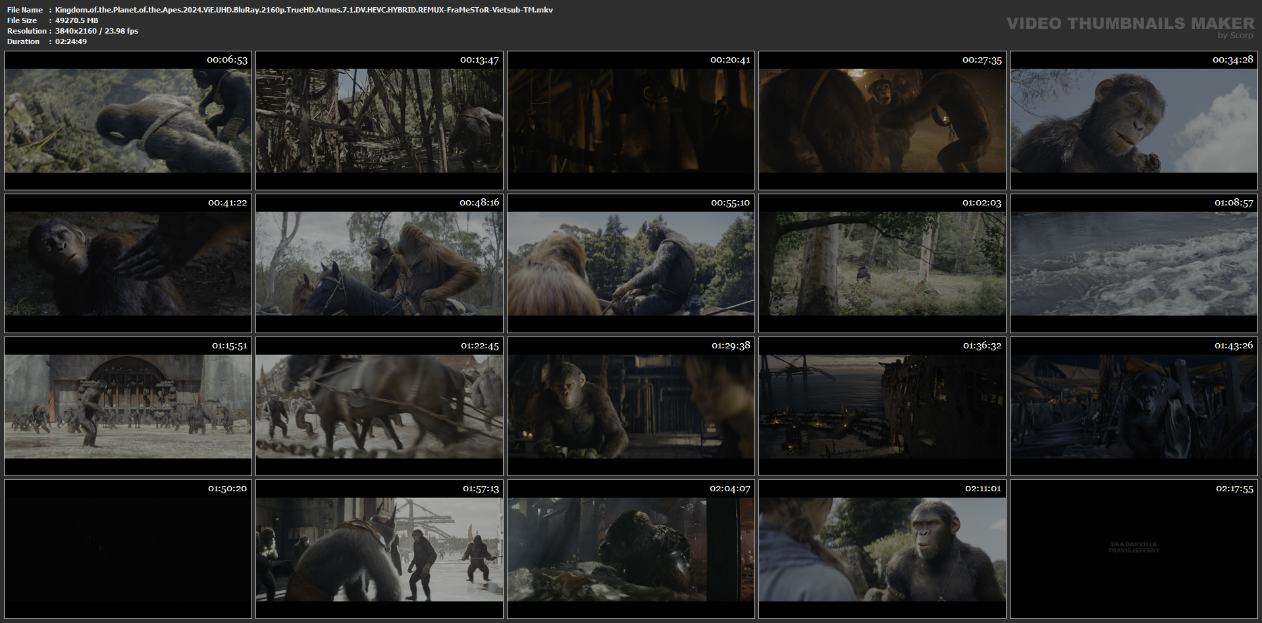The image size is (1262, 623).
Task: Open the thumbnail marked 00:41:22
Action: coord(128,263)
